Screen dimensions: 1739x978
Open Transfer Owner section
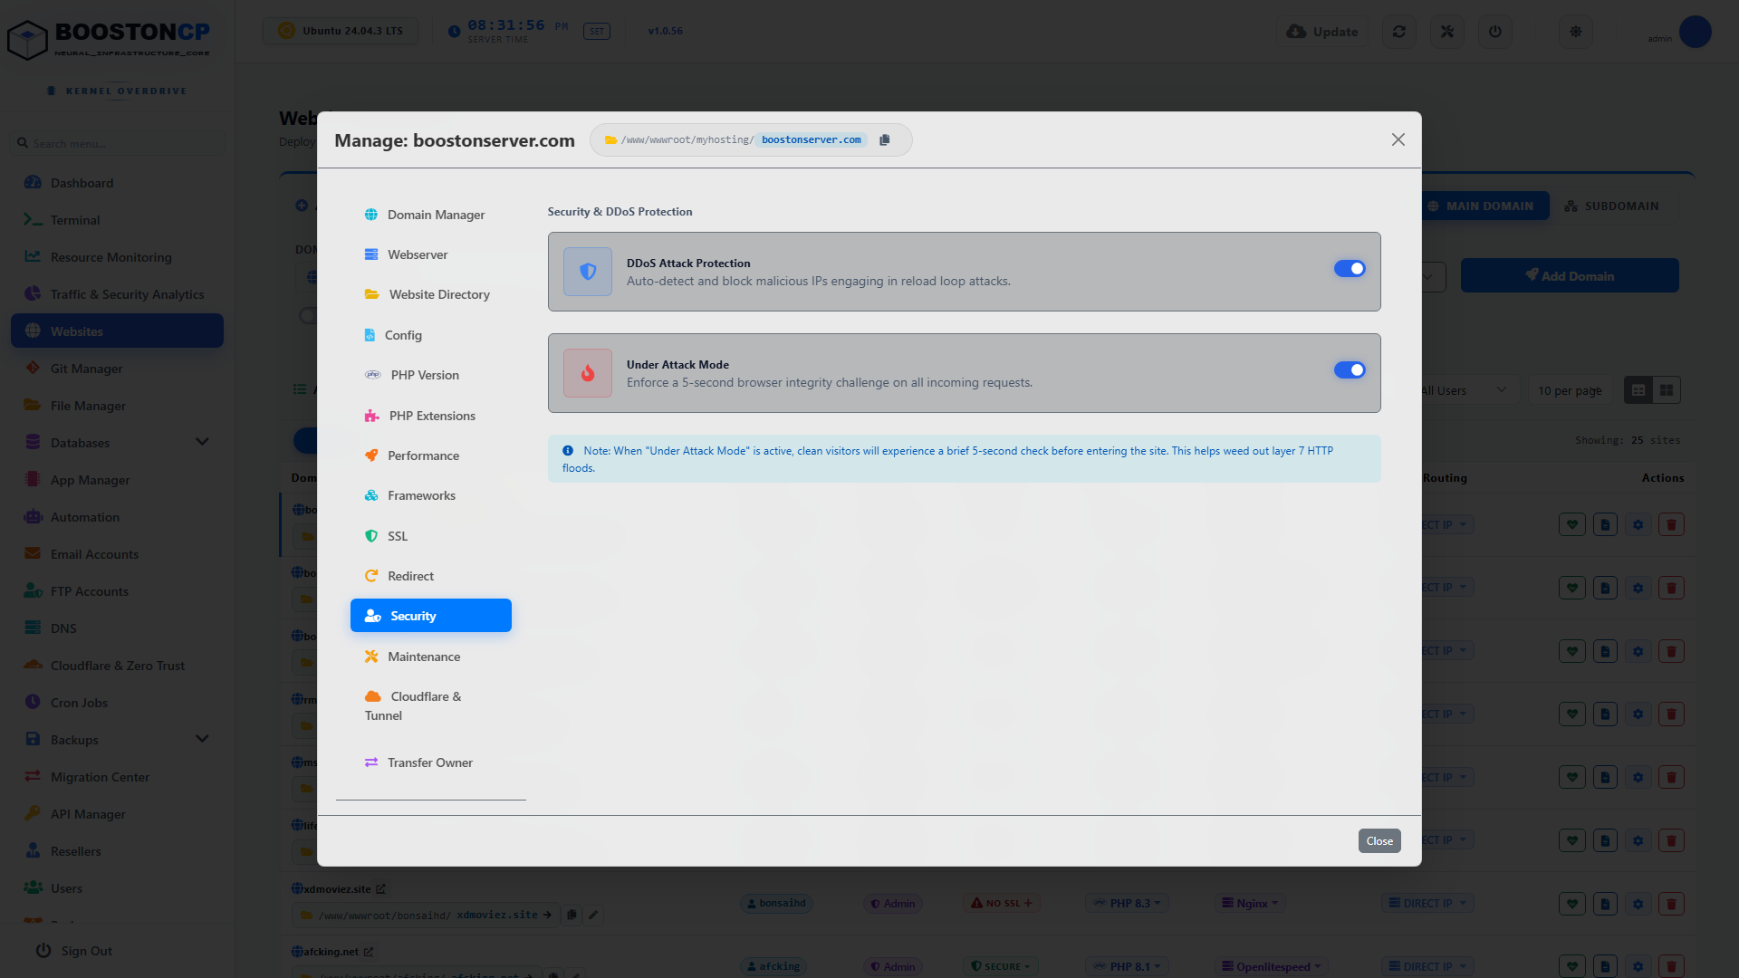pos(431,762)
